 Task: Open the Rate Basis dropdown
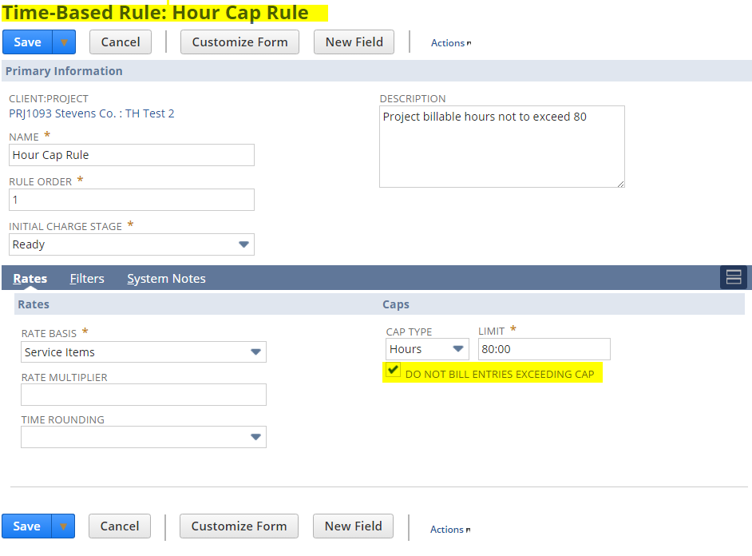(255, 352)
